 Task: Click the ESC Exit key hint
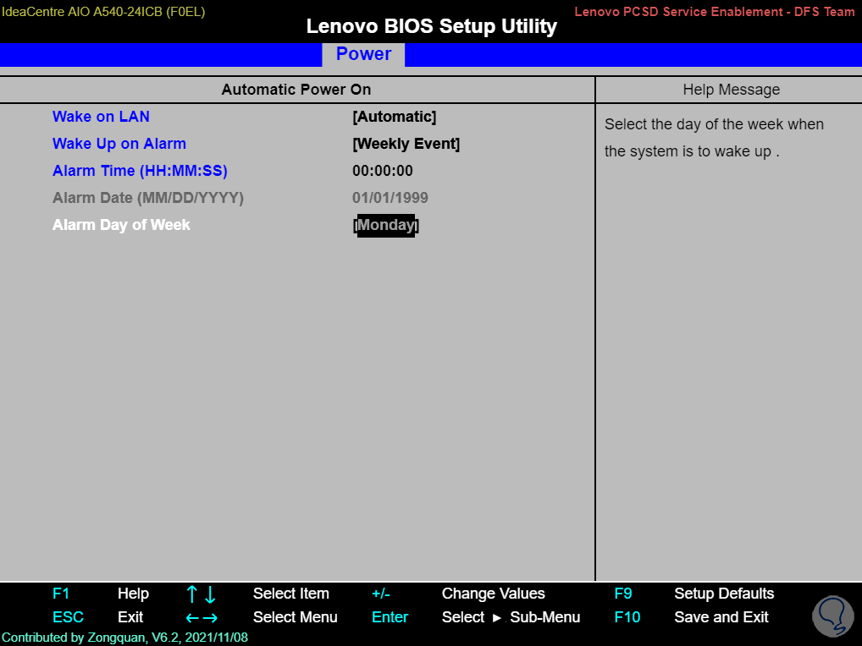coord(97,617)
